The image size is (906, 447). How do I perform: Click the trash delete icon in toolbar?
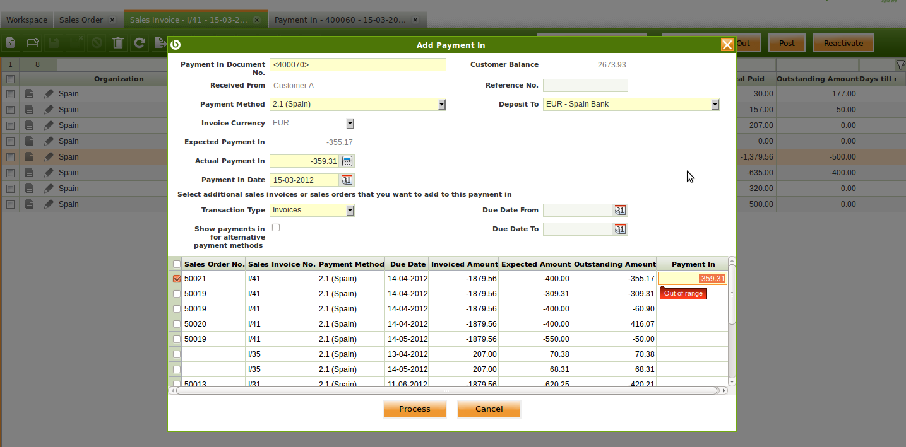pos(118,43)
